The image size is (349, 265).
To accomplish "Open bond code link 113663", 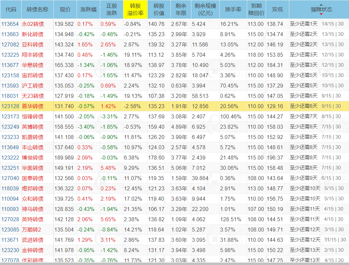I will [10, 34].
